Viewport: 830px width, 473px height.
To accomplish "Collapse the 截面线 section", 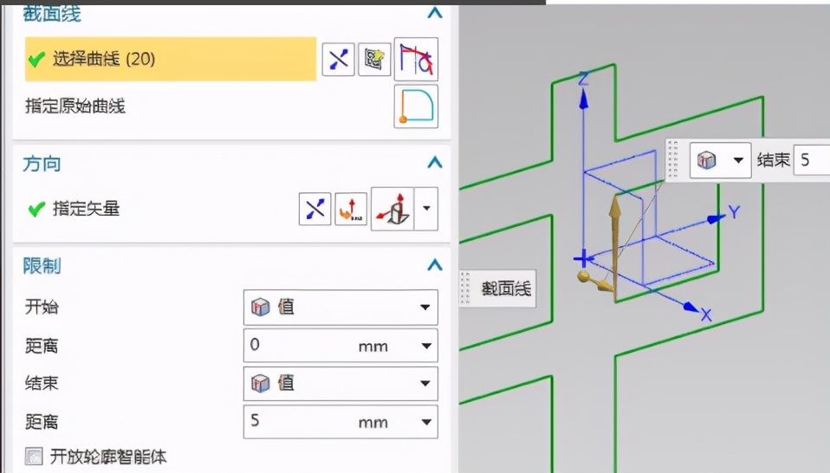I will [435, 13].
